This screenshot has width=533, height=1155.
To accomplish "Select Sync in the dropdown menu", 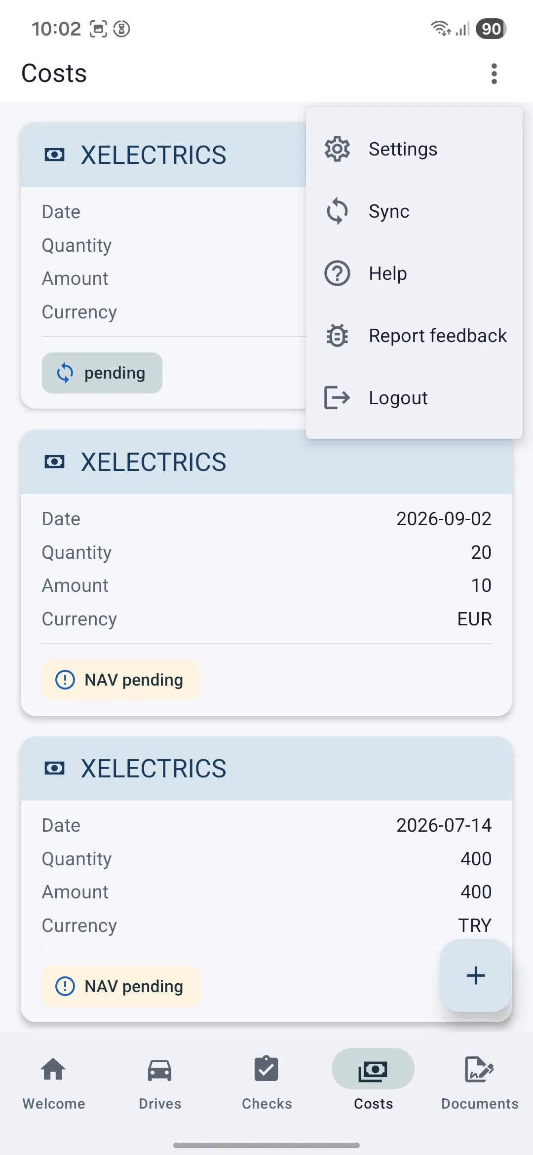I will [x=414, y=211].
